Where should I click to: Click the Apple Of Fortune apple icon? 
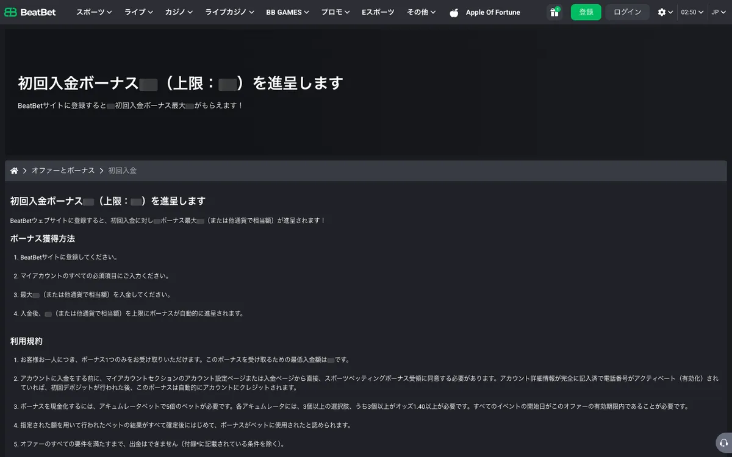pyautogui.click(x=454, y=12)
